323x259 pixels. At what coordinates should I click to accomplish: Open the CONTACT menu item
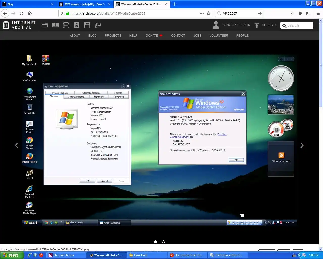[178, 36]
